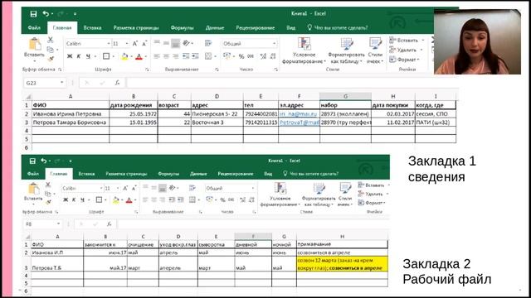The width and height of the screenshot is (531, 298).
Task: Switch to Данные tab in bottom Excel window
Action: tap(198, 174)
